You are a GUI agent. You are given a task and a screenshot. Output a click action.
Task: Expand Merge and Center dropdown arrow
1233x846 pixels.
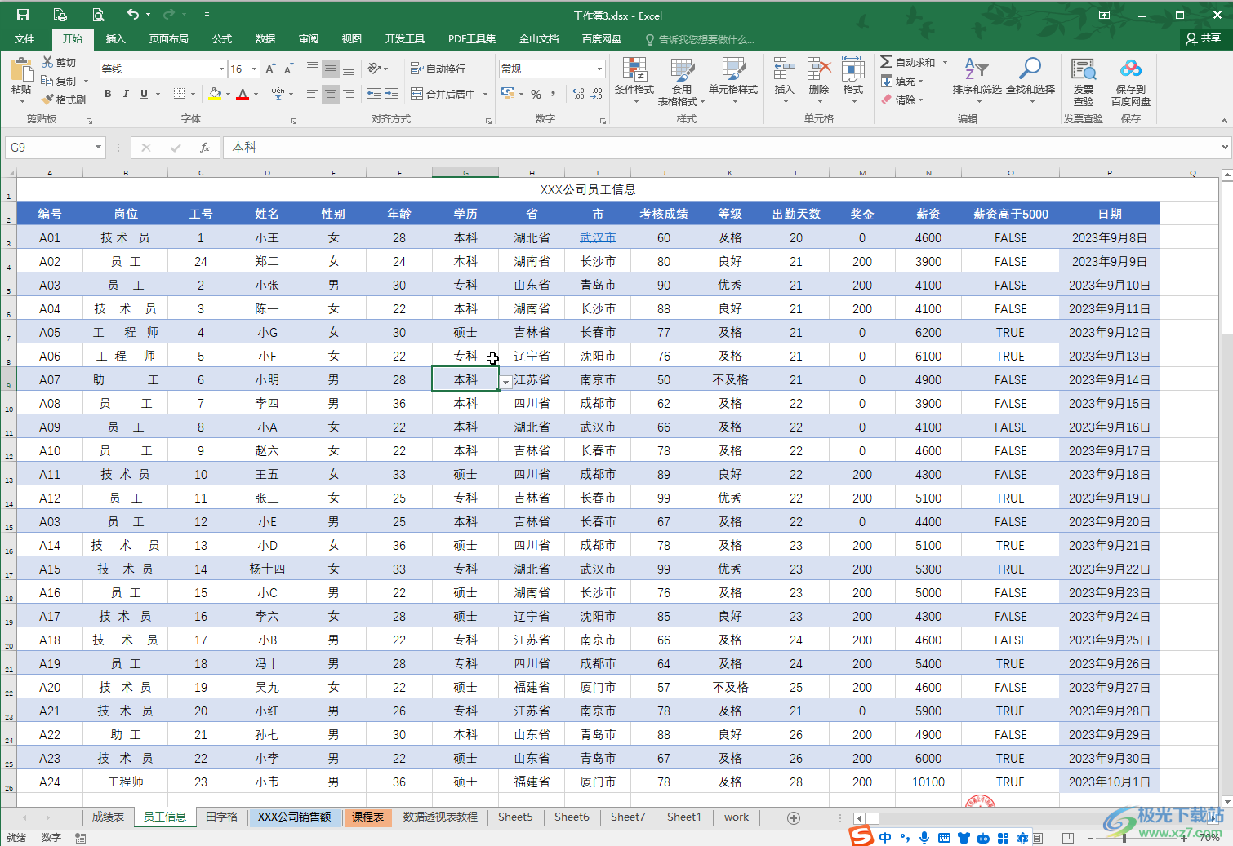pos(485,94)
